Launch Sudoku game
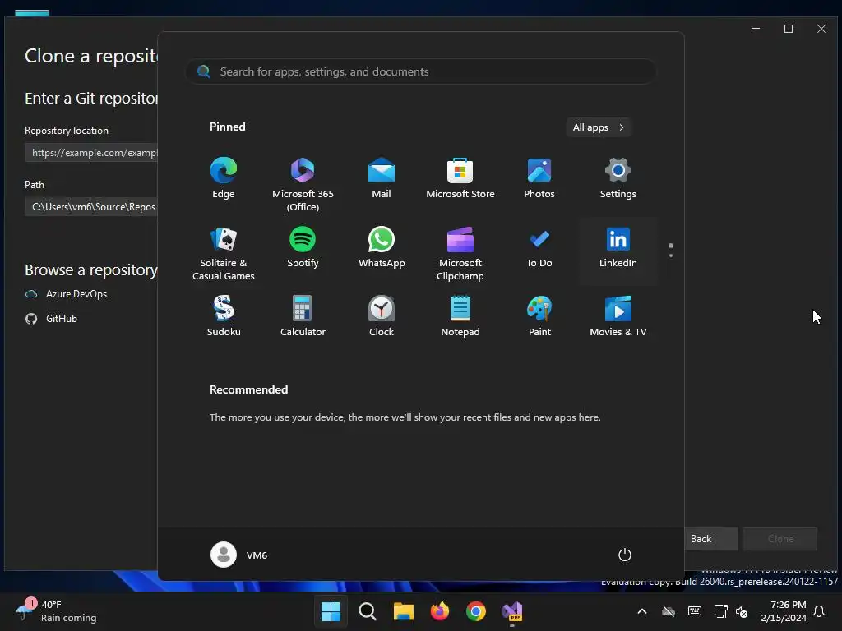 point(224,316)
